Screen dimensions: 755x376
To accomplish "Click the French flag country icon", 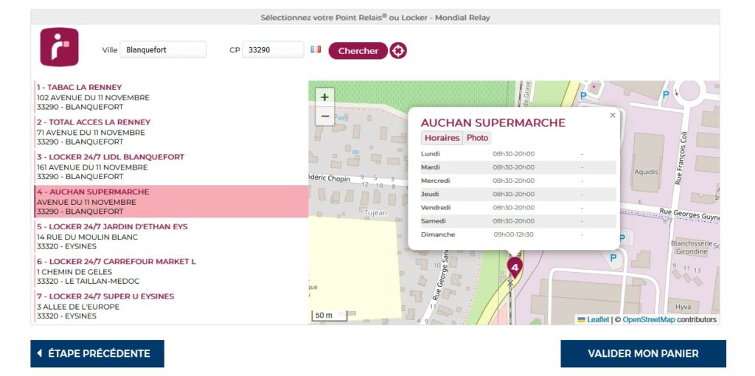I will coord(316,49).
